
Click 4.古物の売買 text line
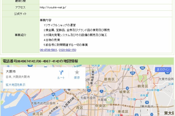[52, 40]
